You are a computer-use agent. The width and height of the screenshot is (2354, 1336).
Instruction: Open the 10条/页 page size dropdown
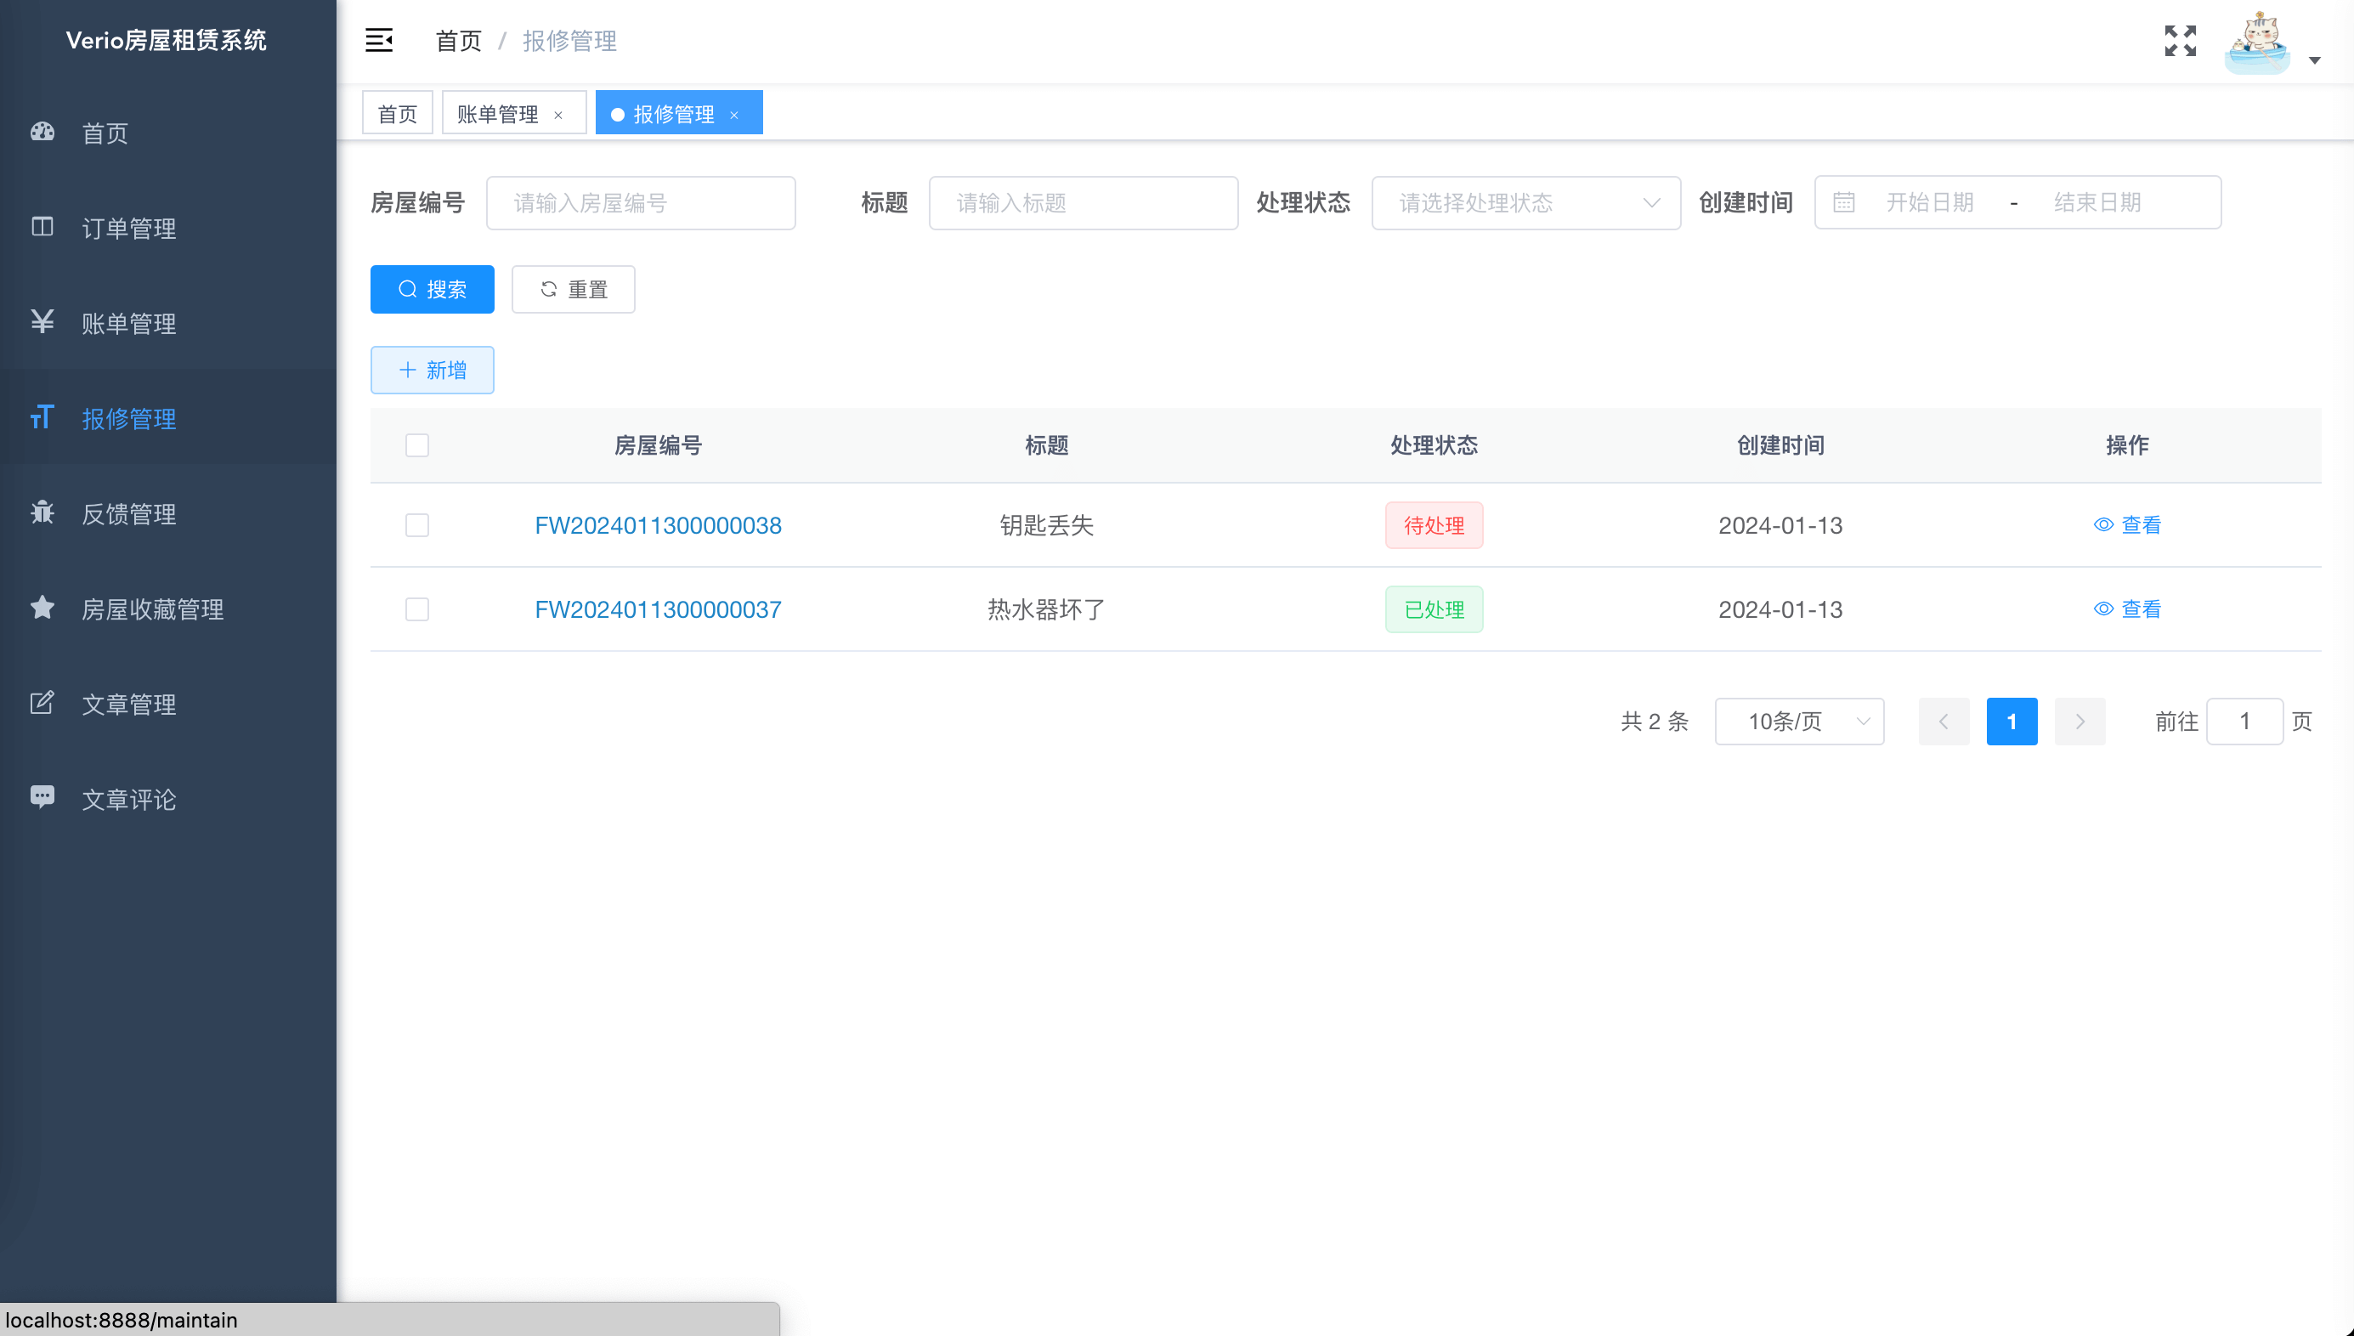click(1799, 722)
